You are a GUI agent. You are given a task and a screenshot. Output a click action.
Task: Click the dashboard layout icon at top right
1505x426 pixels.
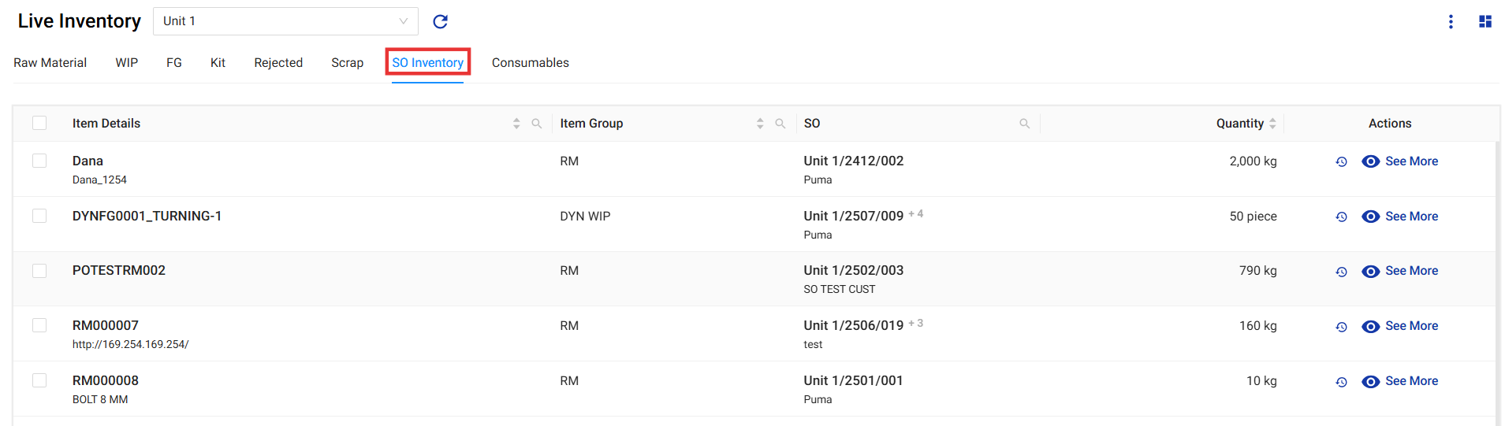tap(1485, 21)
